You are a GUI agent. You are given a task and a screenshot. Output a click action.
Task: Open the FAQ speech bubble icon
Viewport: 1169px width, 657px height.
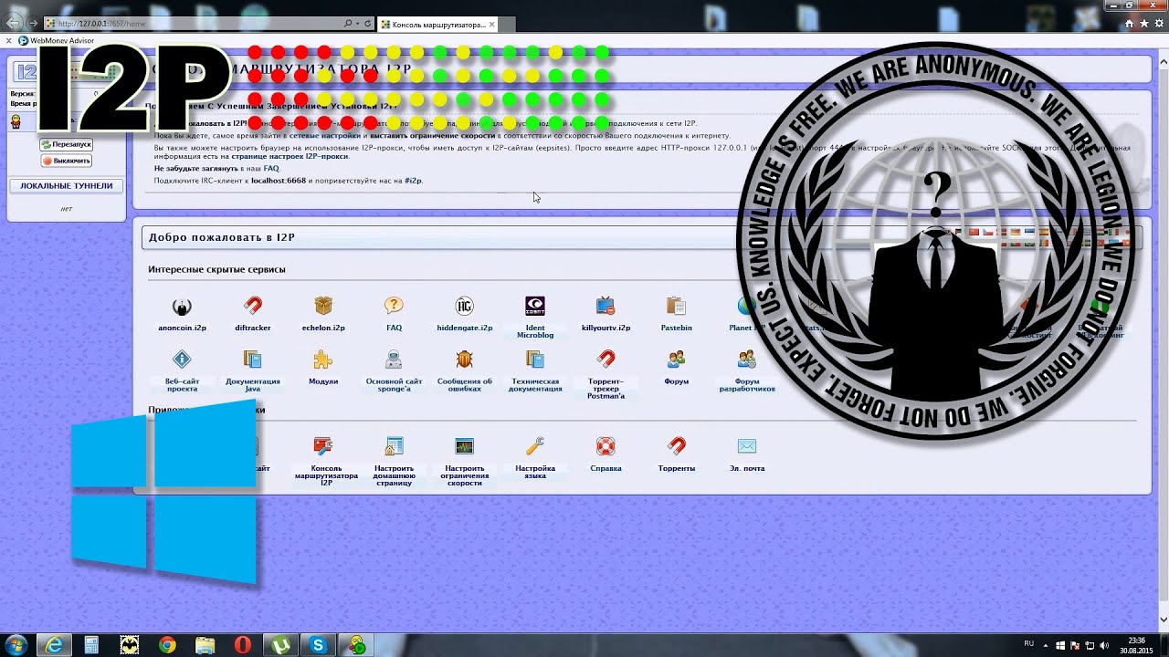[x=394, y=306]
